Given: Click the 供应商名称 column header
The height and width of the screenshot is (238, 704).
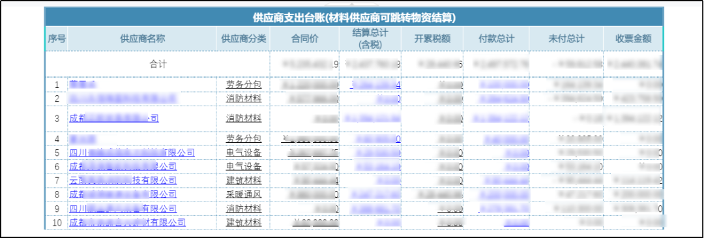Looking at the screenshot, I should pyautogui.click(x=142, y=38).
